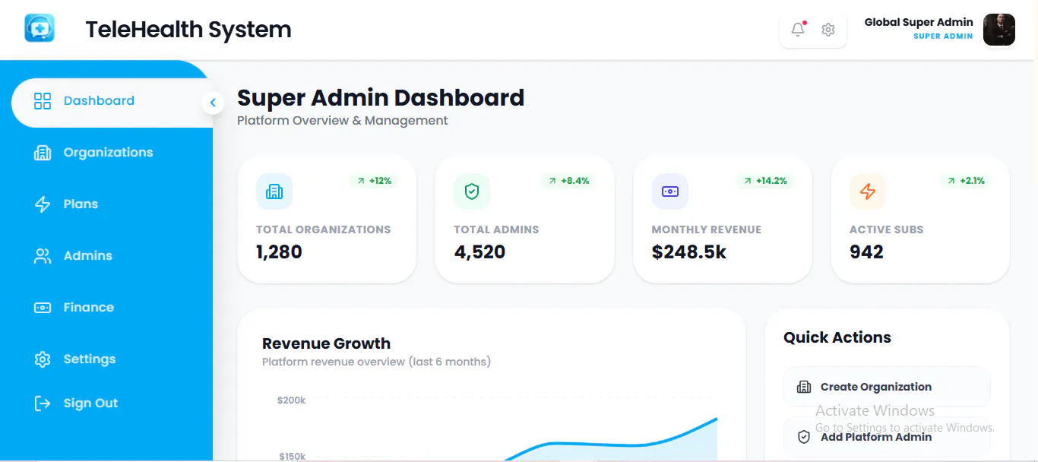
Task: Click the Sign Out arrow icon
Action: 43,403
